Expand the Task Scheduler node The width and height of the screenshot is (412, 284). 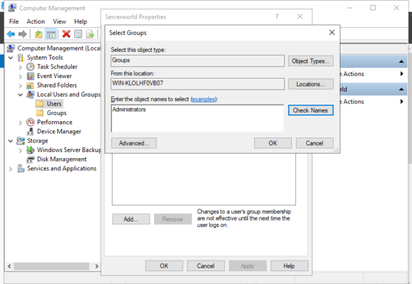(x=21, y=67)
